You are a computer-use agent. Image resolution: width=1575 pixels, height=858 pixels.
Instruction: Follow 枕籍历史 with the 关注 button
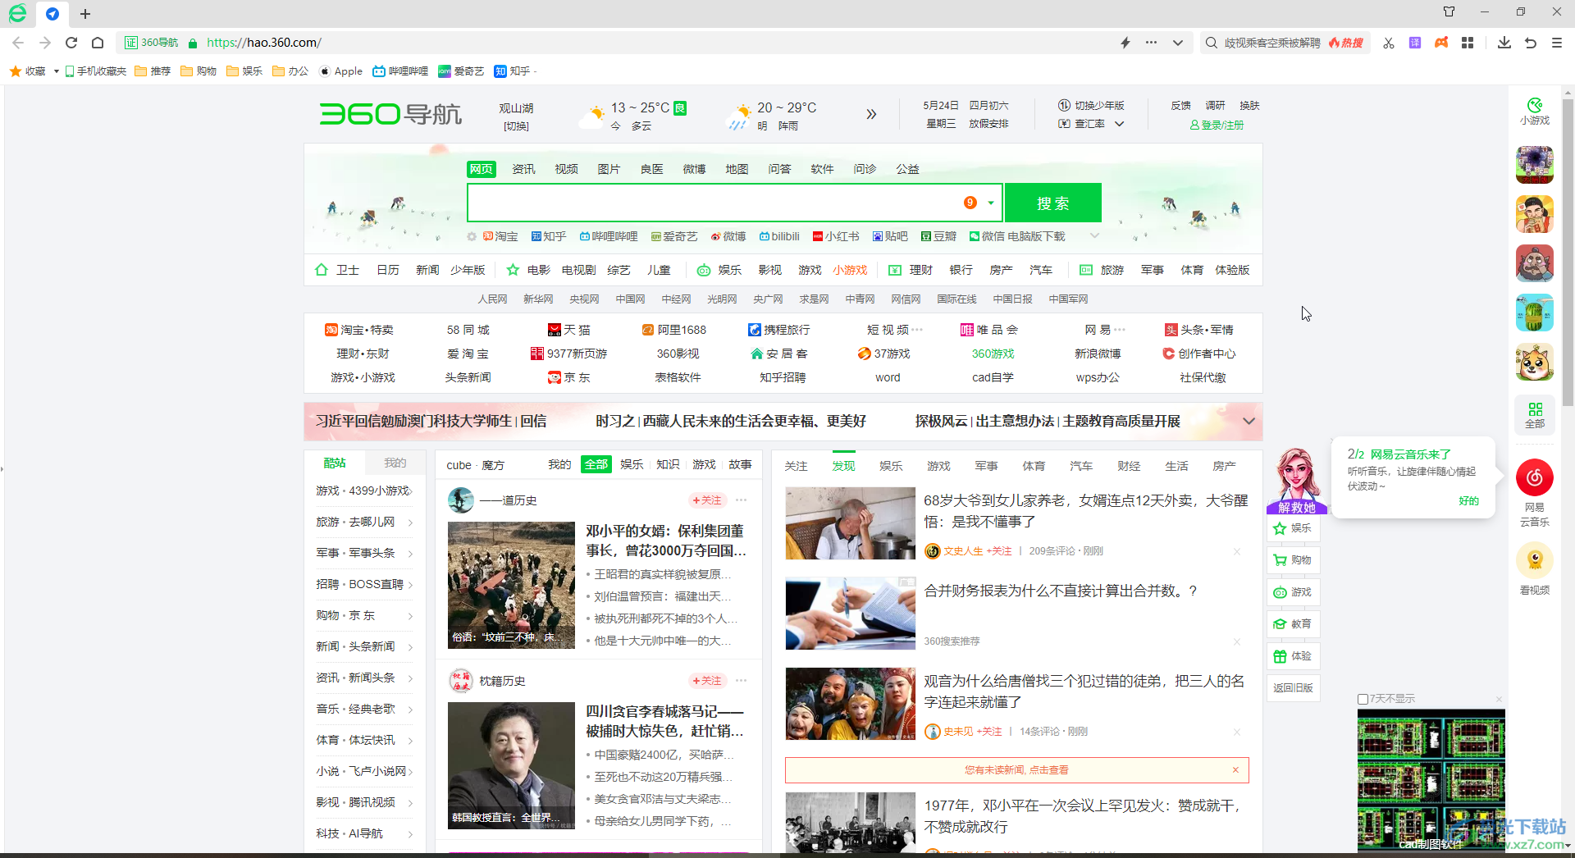[x=706, y=681]
